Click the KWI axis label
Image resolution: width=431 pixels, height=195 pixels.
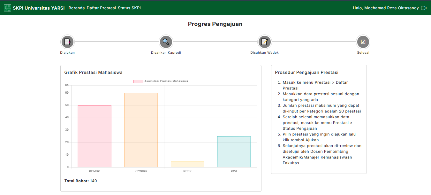point(234,171)
